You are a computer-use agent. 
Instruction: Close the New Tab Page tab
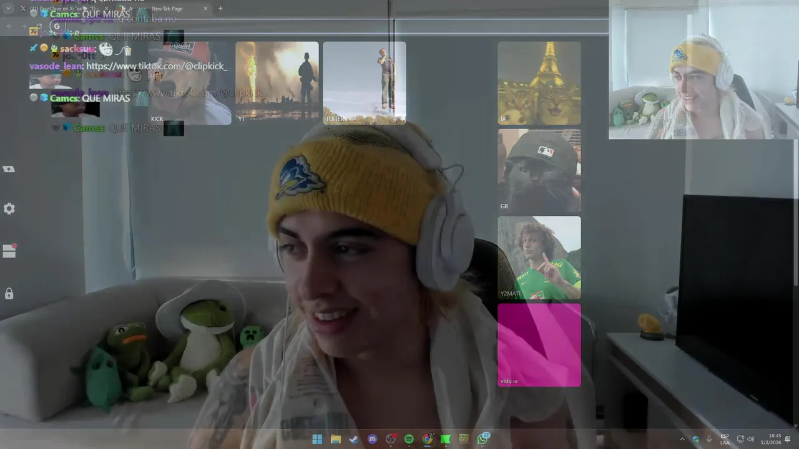[x=205, y=9]
